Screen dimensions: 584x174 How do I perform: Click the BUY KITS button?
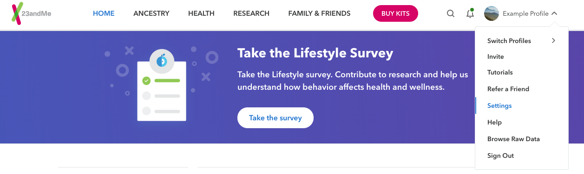[x=395, y=13]
